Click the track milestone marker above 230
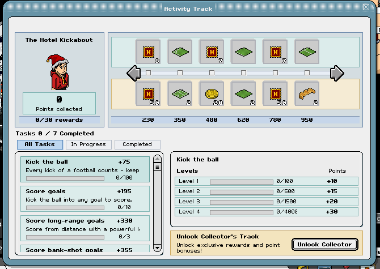 [149, 72]
